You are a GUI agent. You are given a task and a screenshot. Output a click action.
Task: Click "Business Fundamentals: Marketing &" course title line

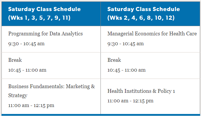coord(52,86)
